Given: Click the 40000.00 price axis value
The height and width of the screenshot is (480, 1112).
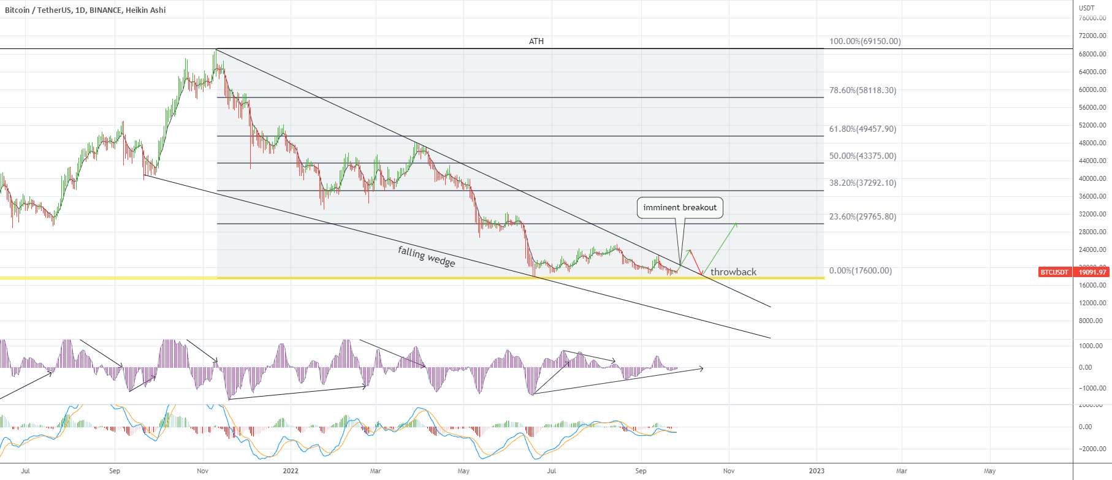Looking at the screenshot, I should coord(1092,178).
